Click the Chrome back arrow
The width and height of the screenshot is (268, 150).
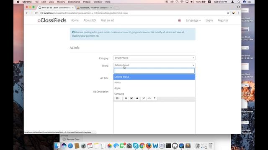tap(27, 13)
